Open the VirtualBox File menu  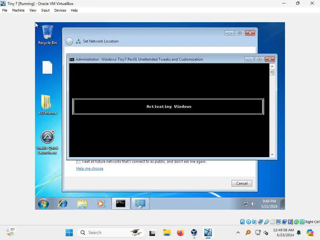click(x=5, y=10)
